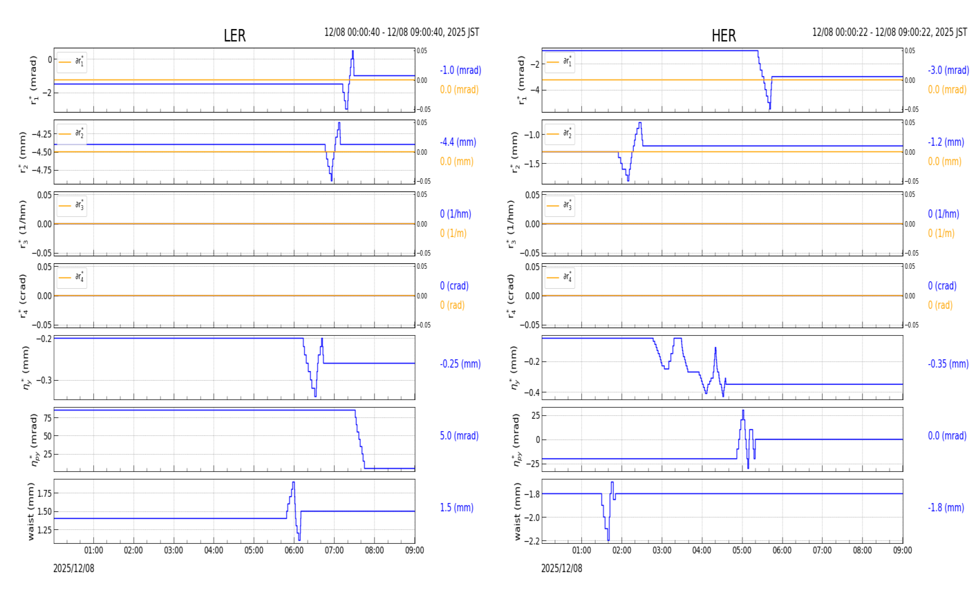Click the ∂r1* legend entry in HER

560,61
